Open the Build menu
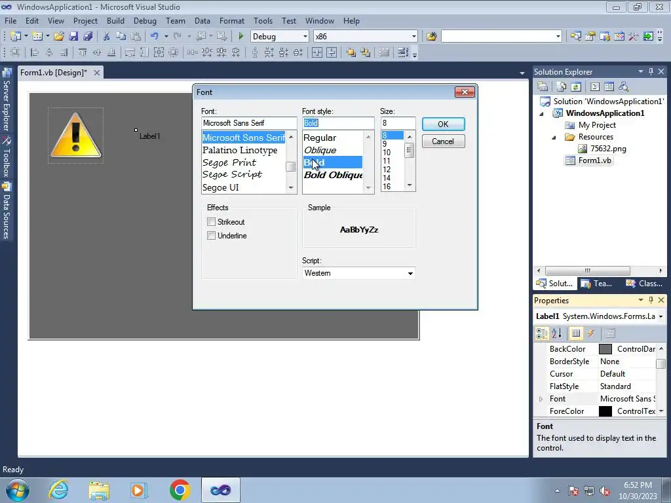 115,20
